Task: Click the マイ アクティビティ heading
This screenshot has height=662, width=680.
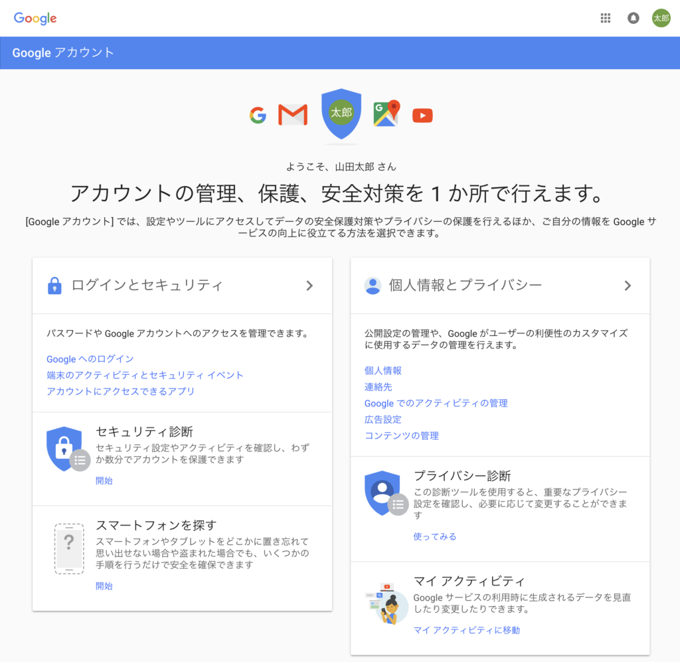Action: tap(469, 581)
